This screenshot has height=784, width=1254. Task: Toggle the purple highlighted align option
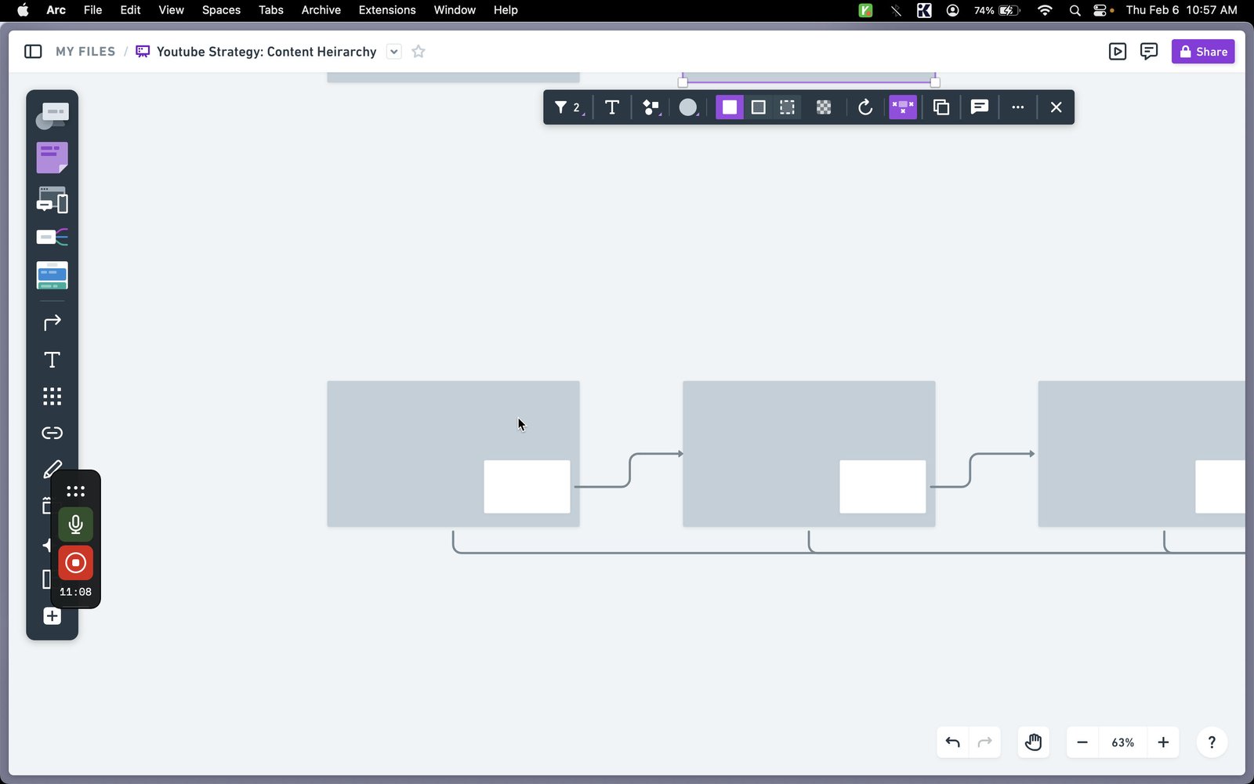[903, 107]
